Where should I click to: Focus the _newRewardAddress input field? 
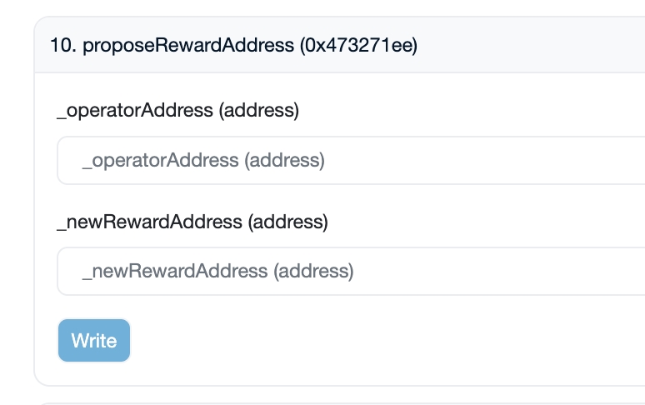pyautogui.click(x=350, y=271)
